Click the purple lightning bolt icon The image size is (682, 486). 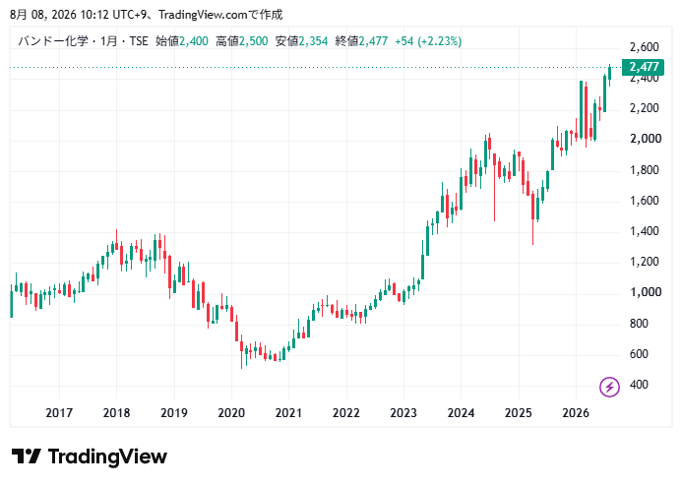point(609,387)
